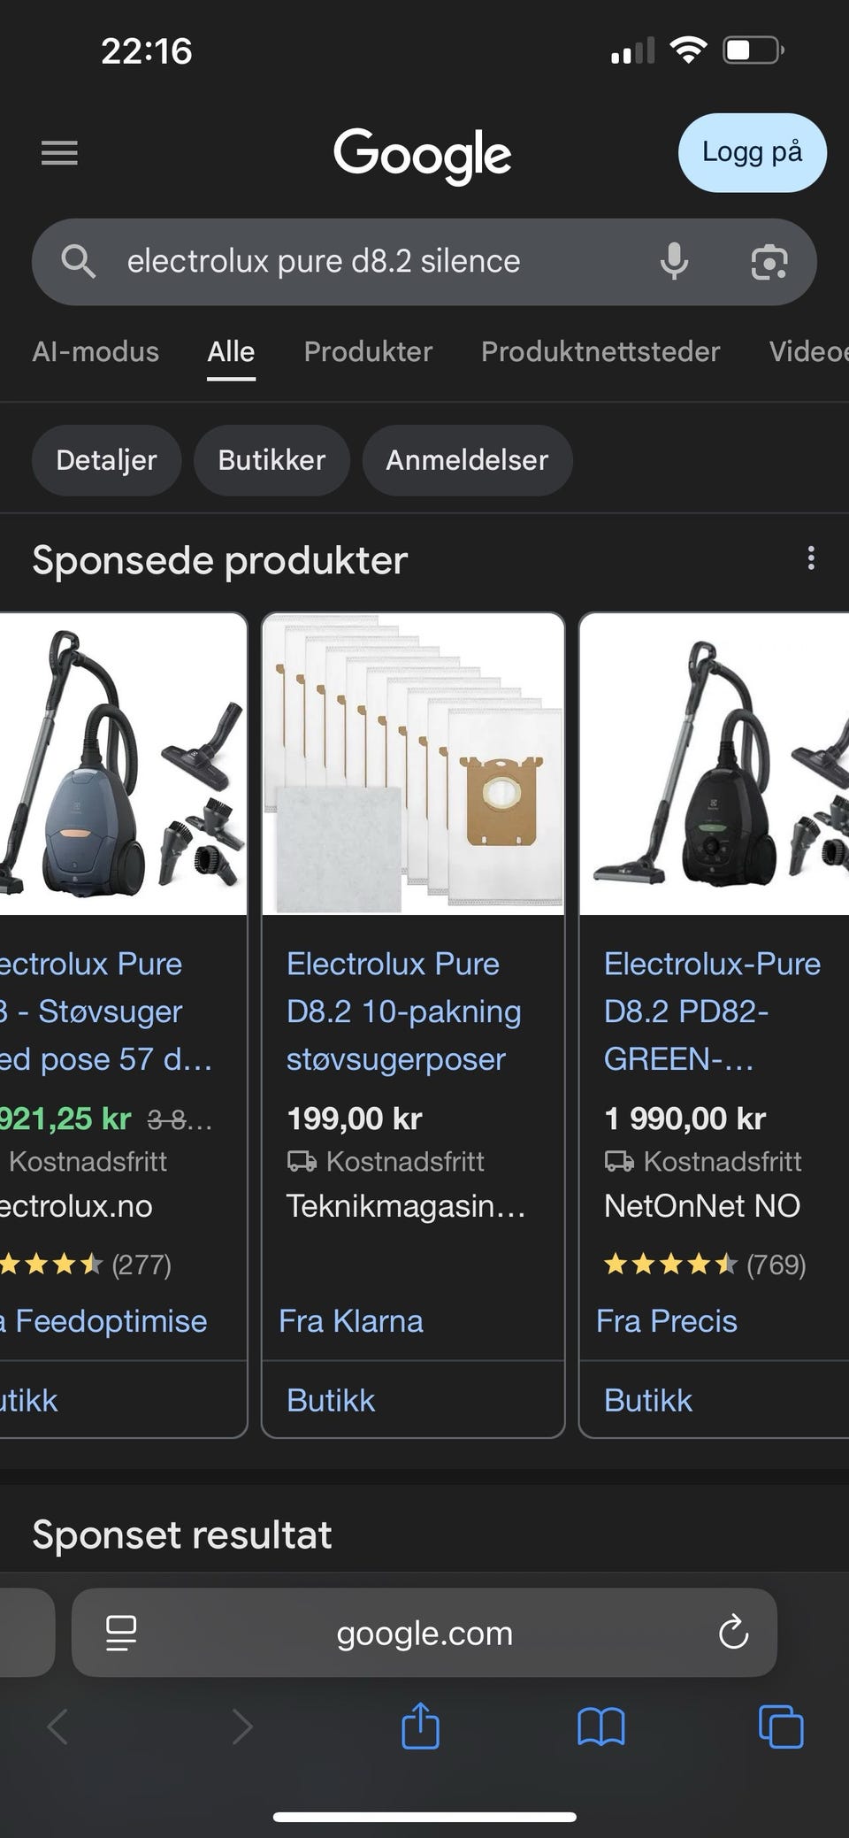
Task: Open sponsored products three-dot menu
Action: (811, 558)
